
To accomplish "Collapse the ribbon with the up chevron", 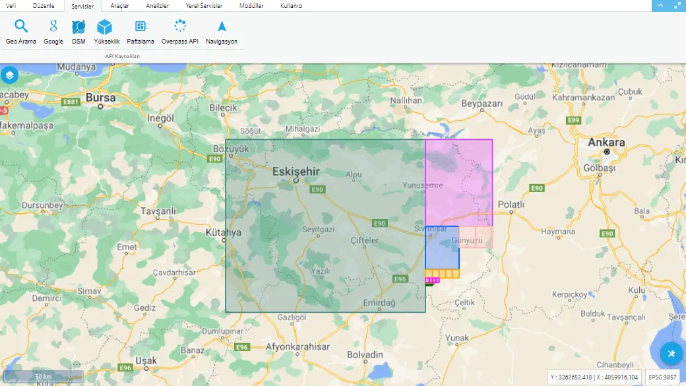I will click(x=660, y=6).
